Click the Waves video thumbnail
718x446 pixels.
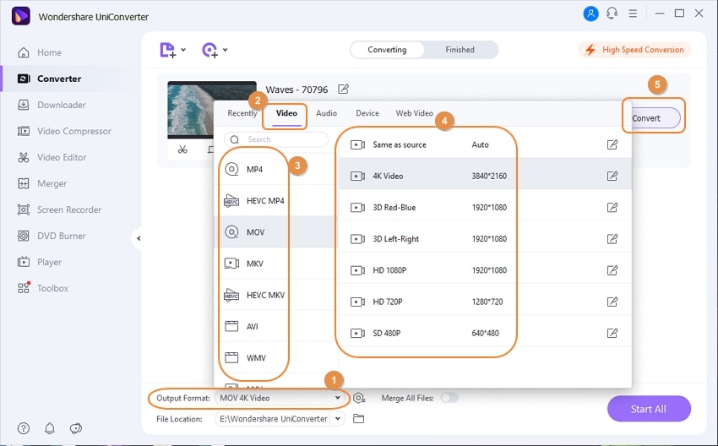point(212,110)
